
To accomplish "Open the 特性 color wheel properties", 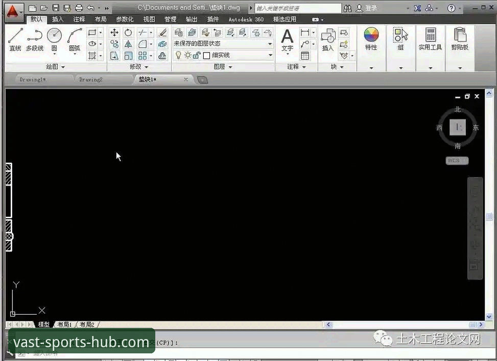I will tap(371, 39).
